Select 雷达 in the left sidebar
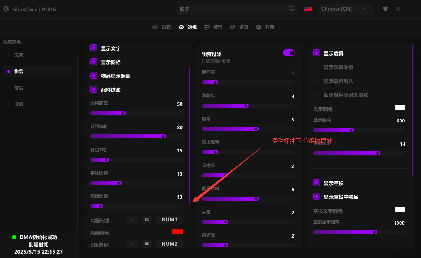 [19, 88]
